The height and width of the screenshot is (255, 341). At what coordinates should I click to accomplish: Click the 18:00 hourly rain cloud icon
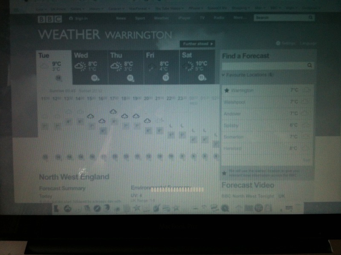tap(124, 116)
